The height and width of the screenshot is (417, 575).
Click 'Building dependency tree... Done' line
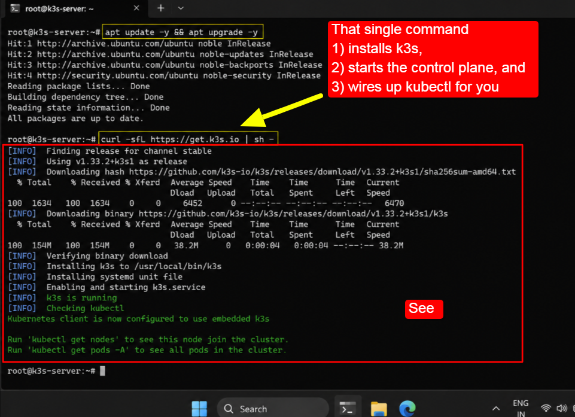(x=86, y=97)
